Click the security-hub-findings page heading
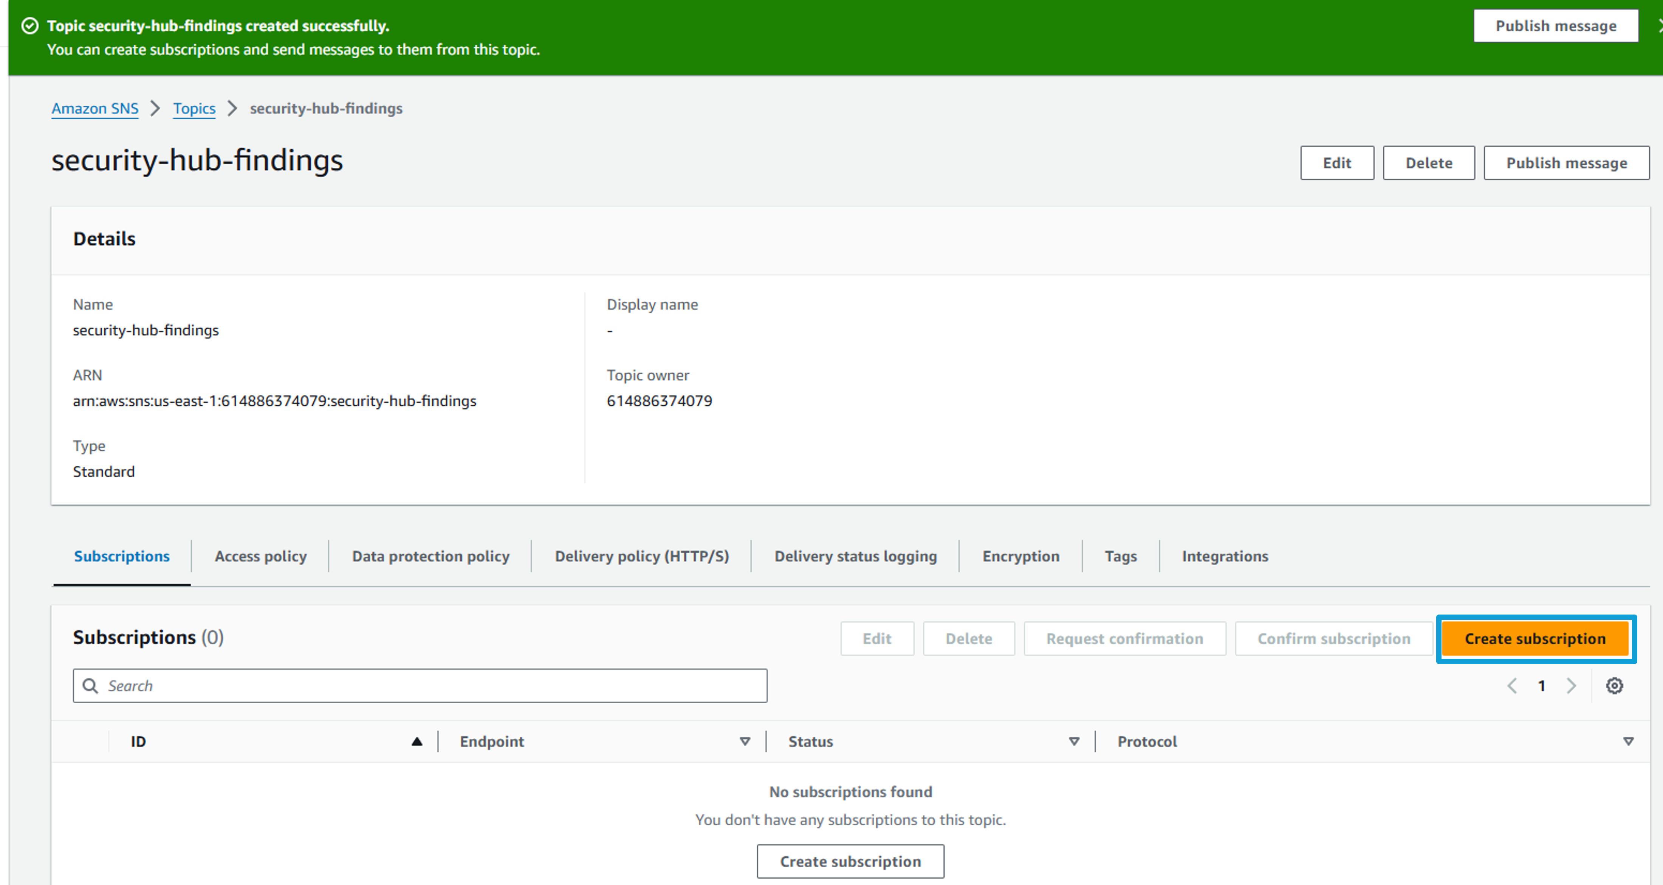 [x=197, y=160]
